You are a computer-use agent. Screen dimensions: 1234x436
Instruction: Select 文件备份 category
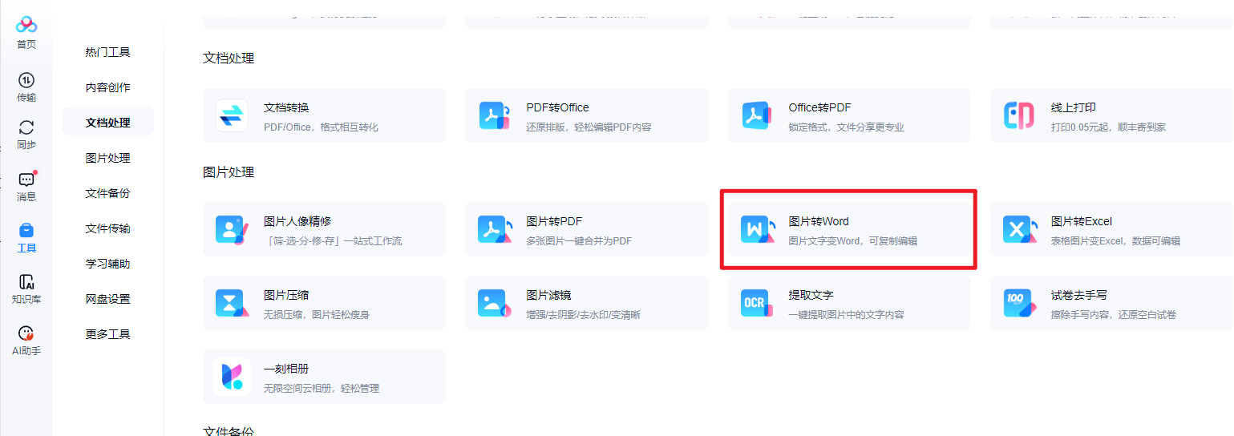coord(107,193)
